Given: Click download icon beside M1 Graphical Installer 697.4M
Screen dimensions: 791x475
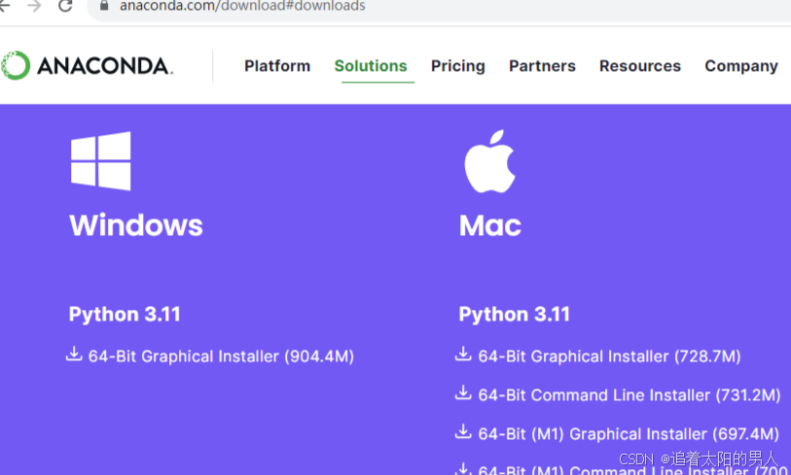Looking at the screenshot, I should pyautogui.click(x=463, y=431).
